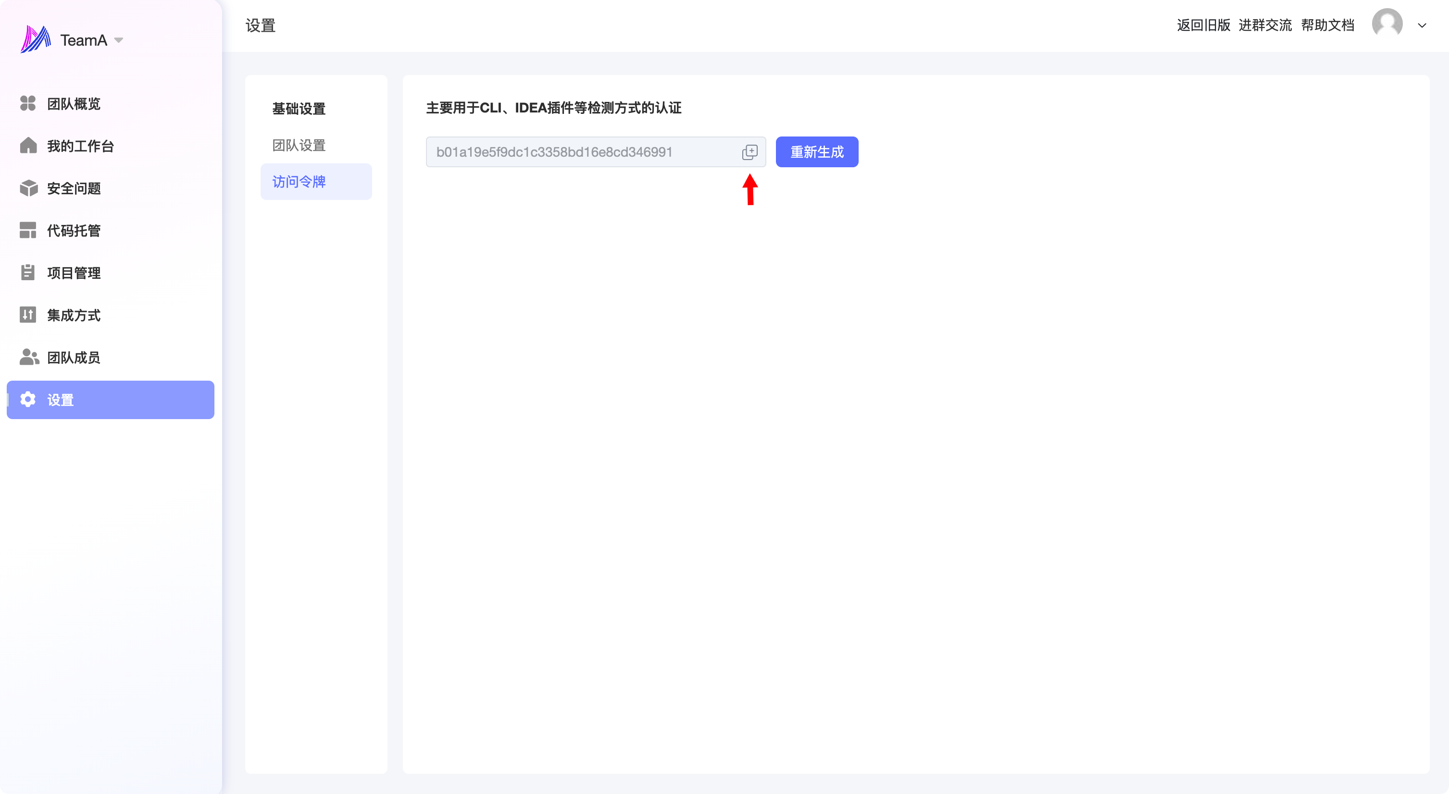Viewport: 1449px width, 794px height.
Task: Click the 团队成员 people icon
Action: (x=29, y=357)
